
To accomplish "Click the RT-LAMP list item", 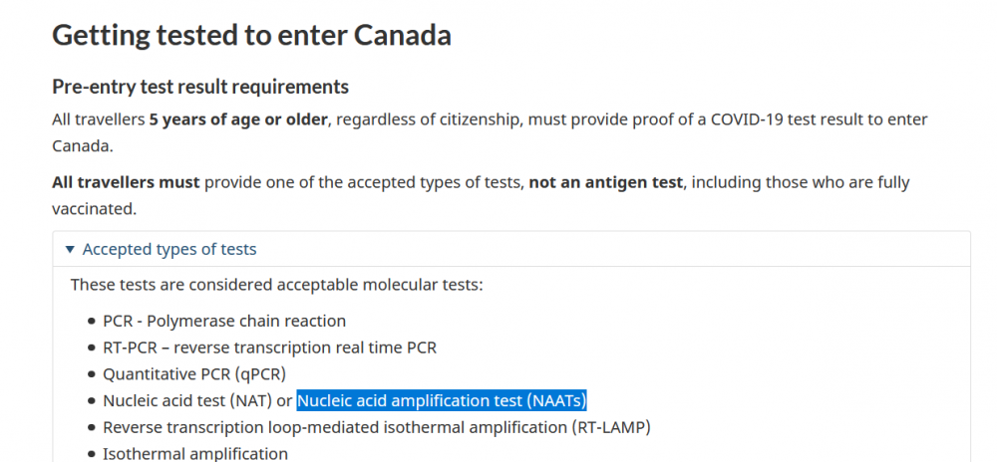I will click(x=377, y=428).
